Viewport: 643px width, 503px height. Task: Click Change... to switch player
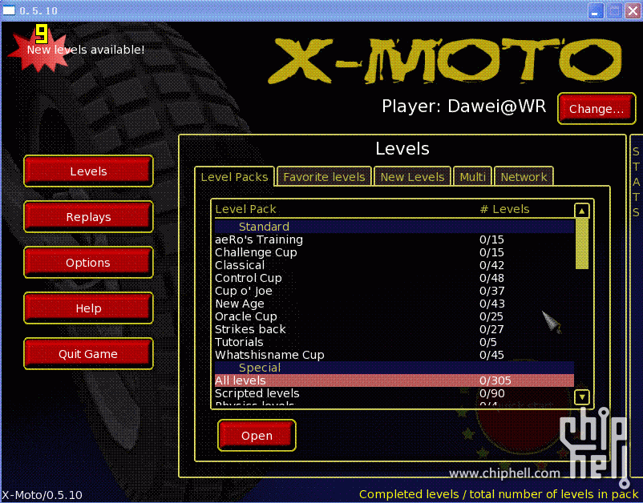596,109
